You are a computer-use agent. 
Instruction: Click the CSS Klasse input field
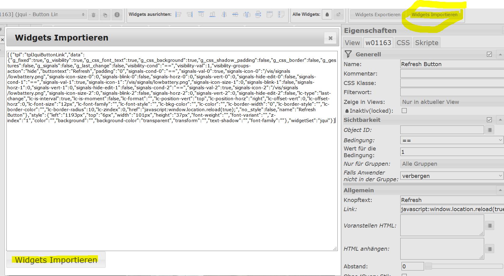point(452,83)
